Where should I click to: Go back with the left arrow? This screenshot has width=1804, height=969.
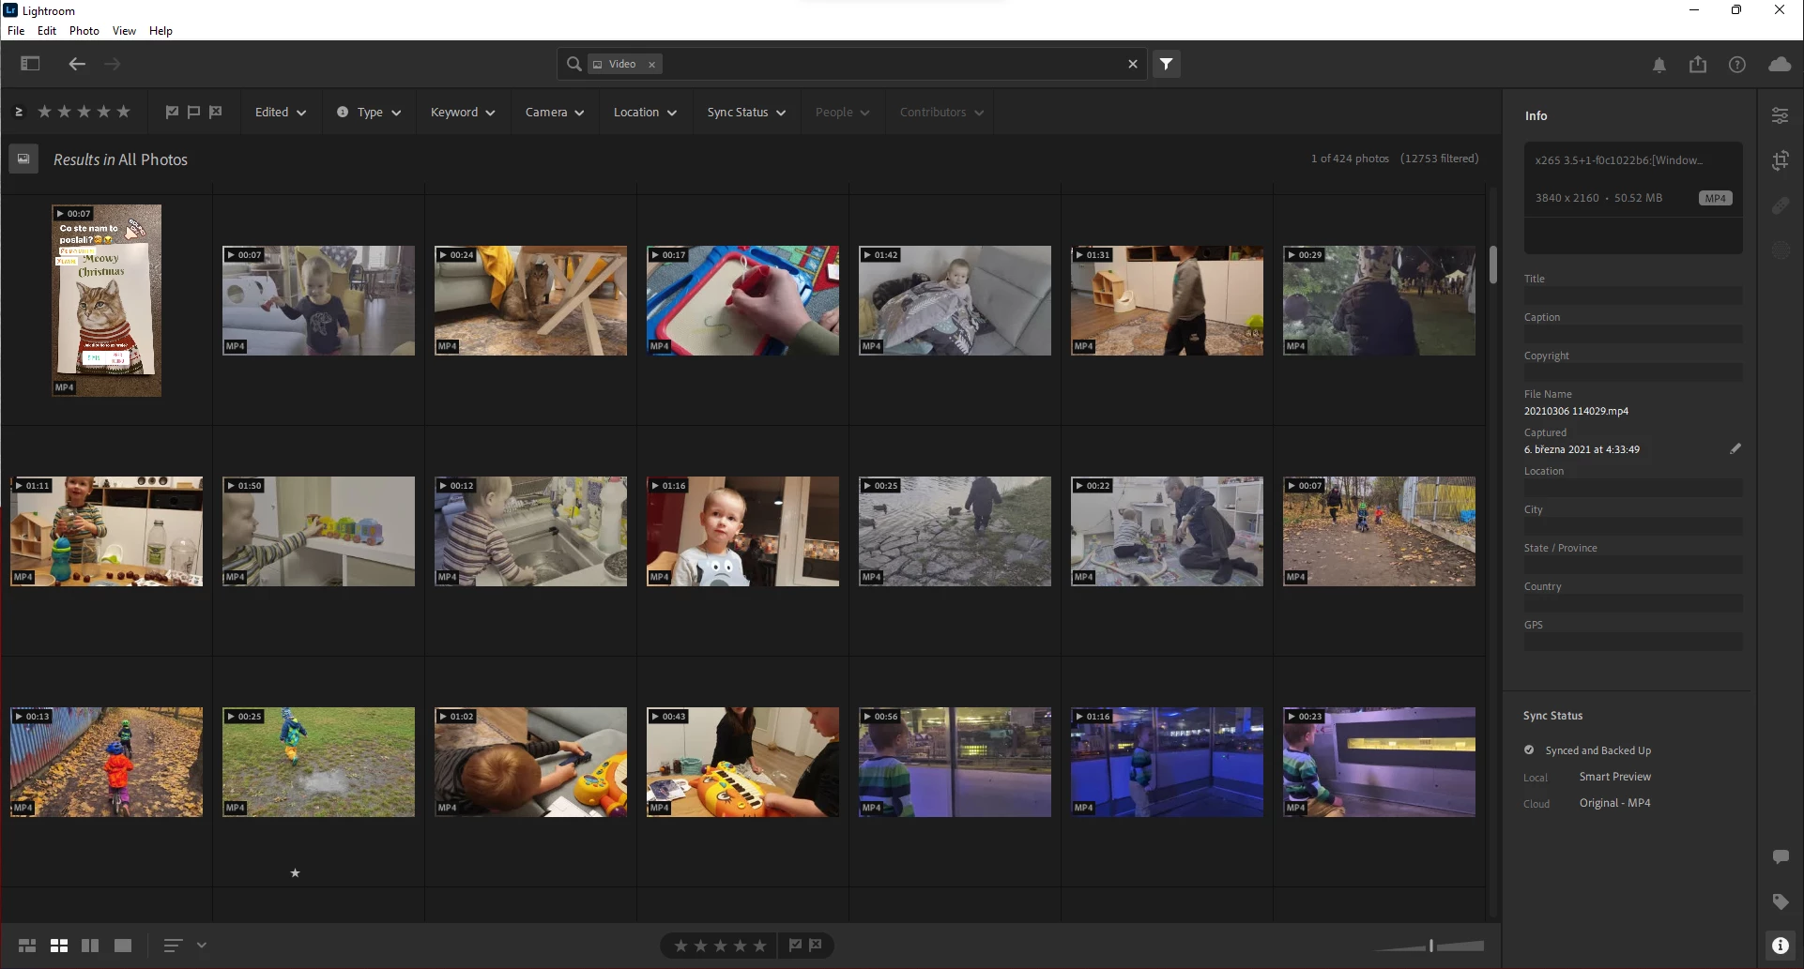click(x=77, y=64)
